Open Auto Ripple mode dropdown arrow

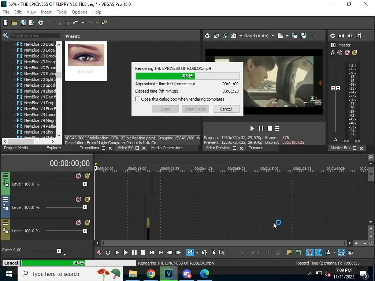(x=334, y=252)
